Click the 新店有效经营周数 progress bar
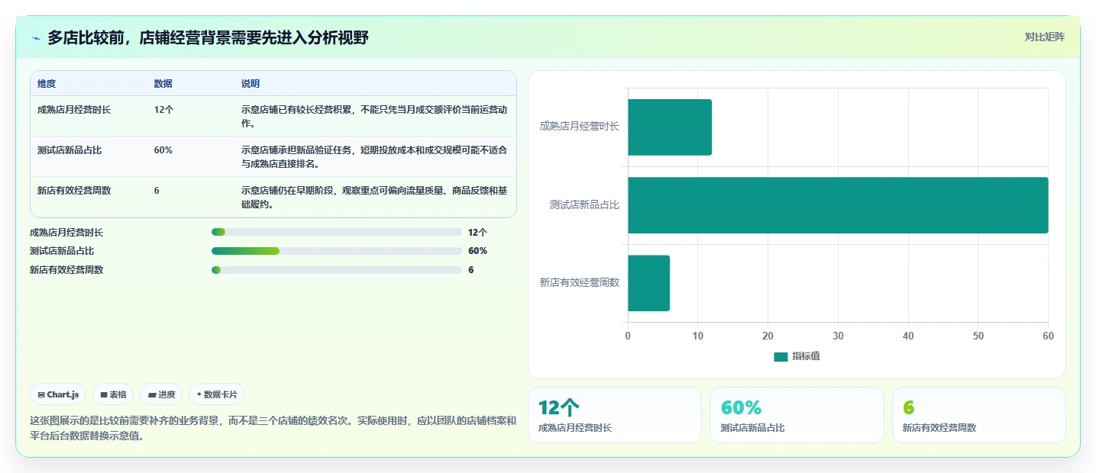Screen dimensions: 1096x473 tap(337, 270)
